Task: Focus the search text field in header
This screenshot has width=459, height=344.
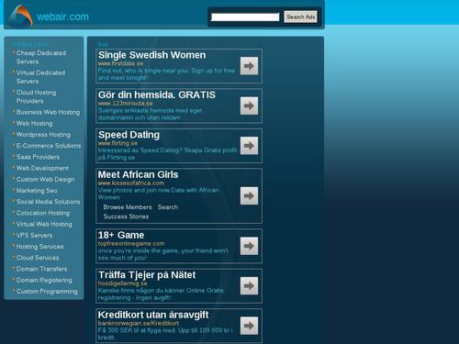Action: 245,17
